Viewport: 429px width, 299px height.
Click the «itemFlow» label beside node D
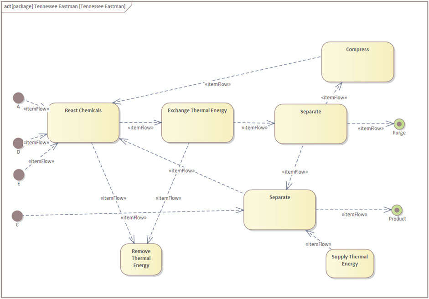[36, 143]
